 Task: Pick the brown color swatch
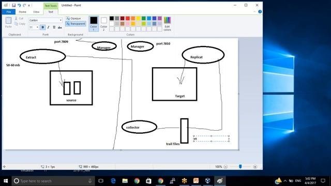click(x=123, y=24)
